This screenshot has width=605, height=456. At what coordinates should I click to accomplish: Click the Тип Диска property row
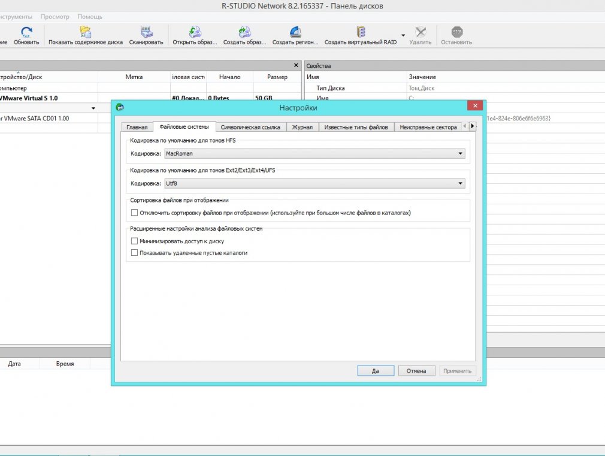pyautogui.click(x=455, y=88)
